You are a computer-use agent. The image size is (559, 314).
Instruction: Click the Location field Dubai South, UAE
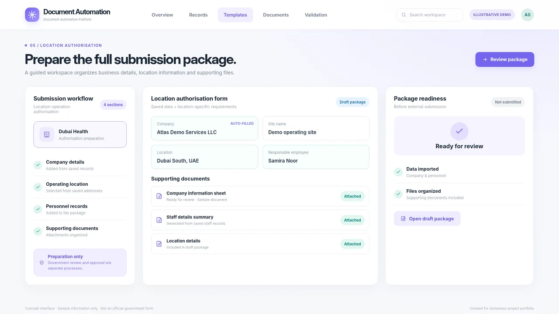click(204, 157)
